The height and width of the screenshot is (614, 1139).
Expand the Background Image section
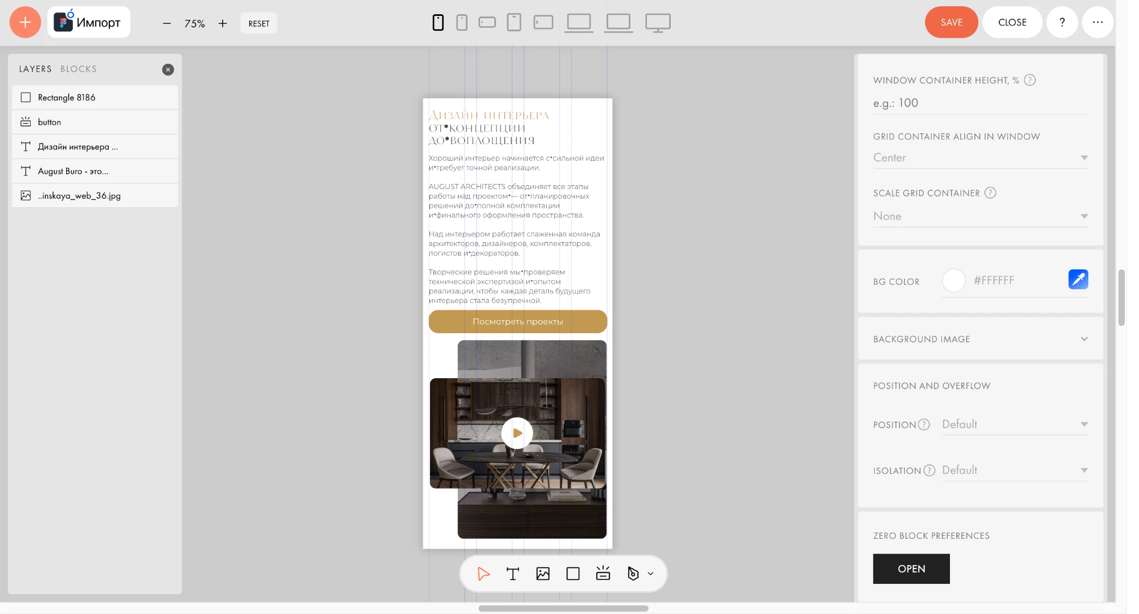pyautogui.click(x=980, y=339)
